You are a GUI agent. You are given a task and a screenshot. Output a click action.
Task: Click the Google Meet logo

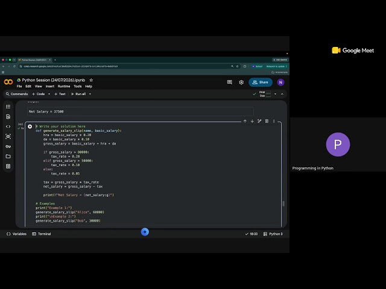(353, 51)
